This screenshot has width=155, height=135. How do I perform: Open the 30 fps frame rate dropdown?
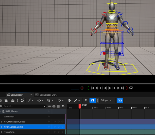point(106,100)
